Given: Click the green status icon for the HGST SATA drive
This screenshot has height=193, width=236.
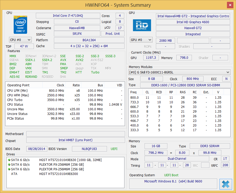Looking at the screenshot, I should click(x=9, y=160).
